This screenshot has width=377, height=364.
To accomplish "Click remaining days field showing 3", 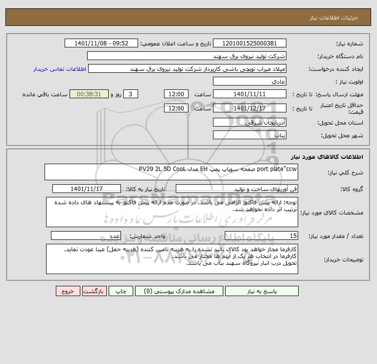I will pyautogui.click(x=131, y=94).
